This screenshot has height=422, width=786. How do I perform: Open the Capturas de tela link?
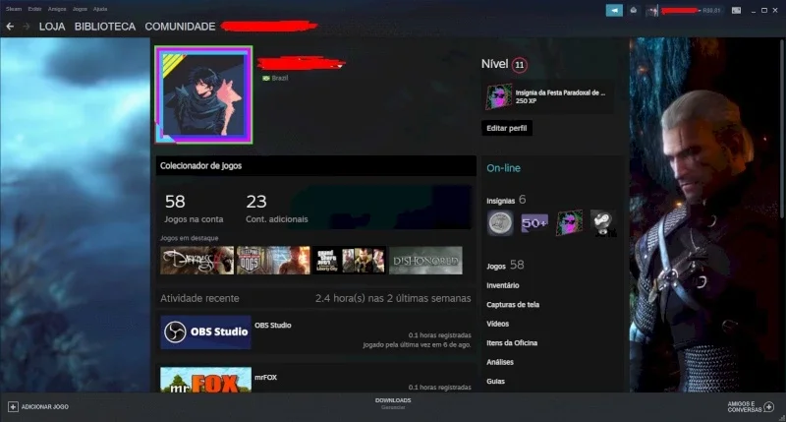point(513,305)
